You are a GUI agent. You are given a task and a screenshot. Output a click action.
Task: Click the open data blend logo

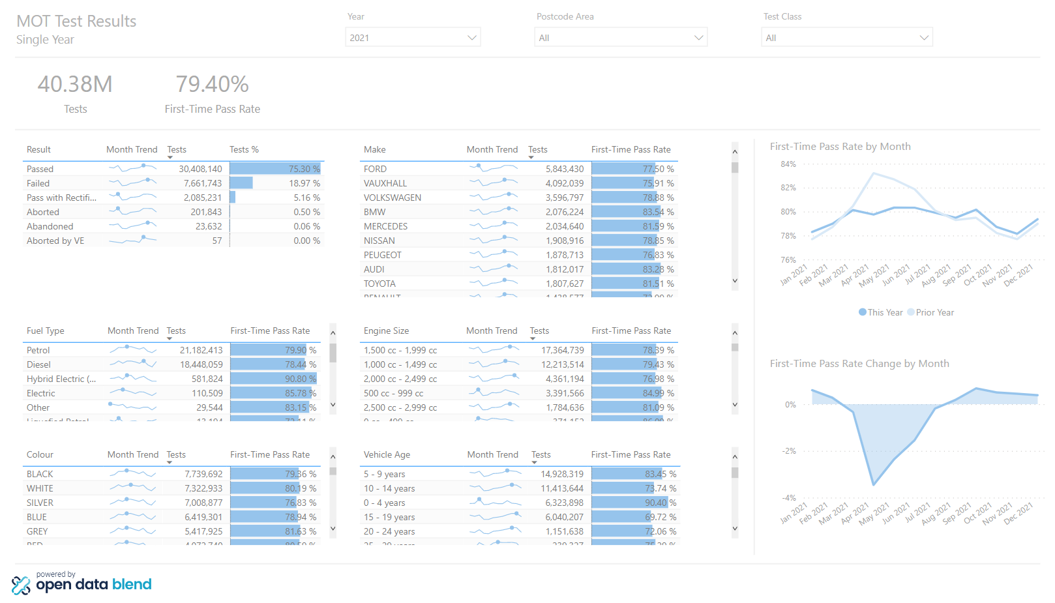[82, 583]
